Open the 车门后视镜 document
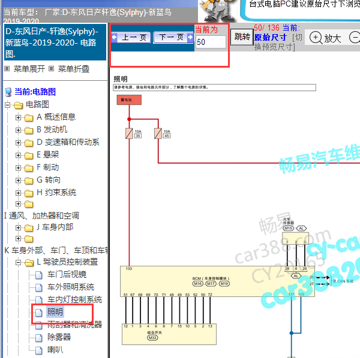Screen dimensions: 360x358 point(67,274)
